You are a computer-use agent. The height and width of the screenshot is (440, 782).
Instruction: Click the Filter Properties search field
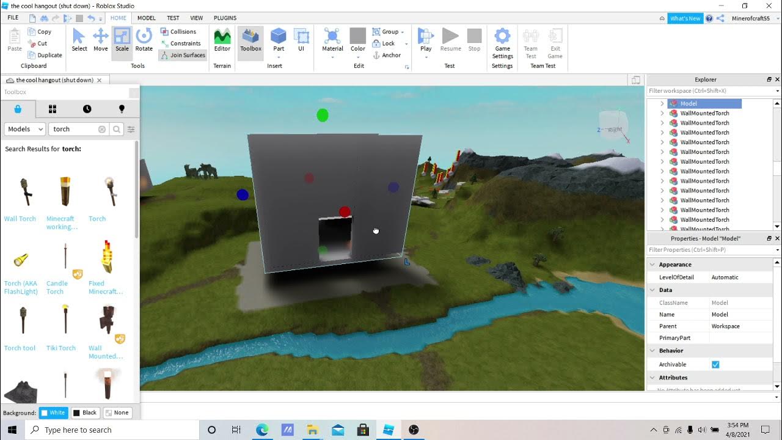[x=712, y=250]
